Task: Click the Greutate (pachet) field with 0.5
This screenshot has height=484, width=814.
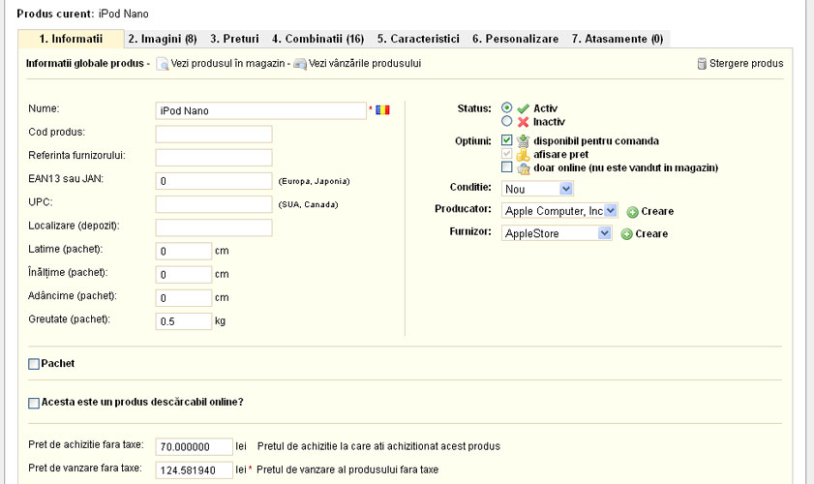Action: 184,321
